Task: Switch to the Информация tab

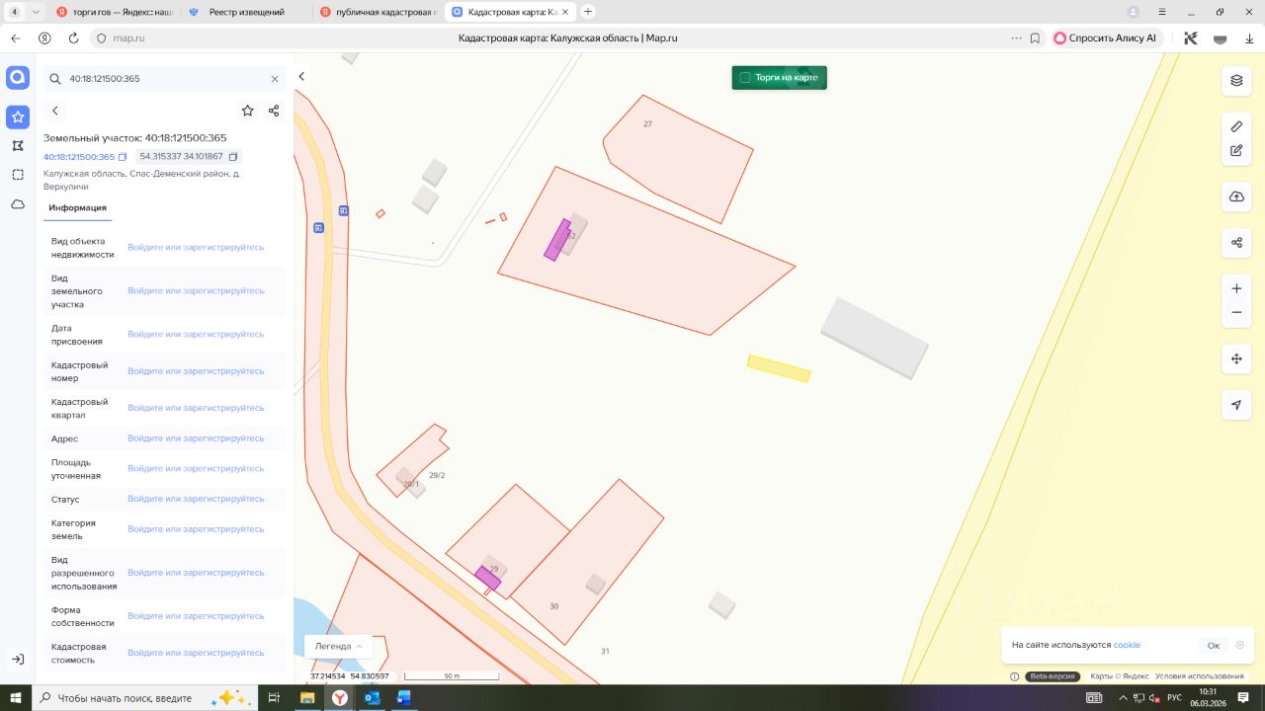Action: click(x=77, y=208)
